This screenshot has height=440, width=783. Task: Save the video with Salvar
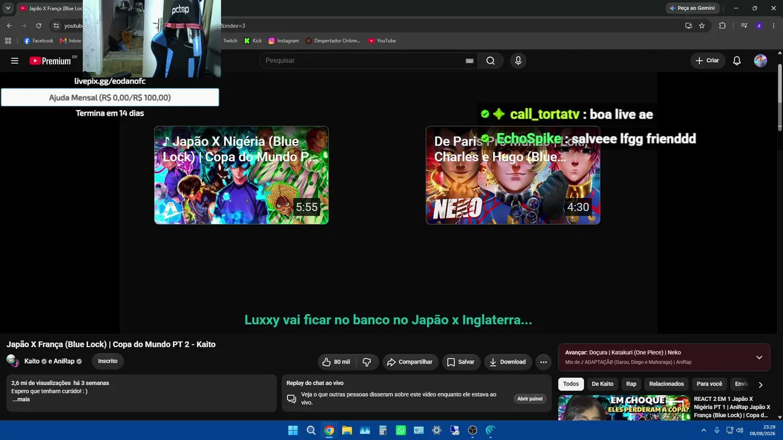click(460, 362)
